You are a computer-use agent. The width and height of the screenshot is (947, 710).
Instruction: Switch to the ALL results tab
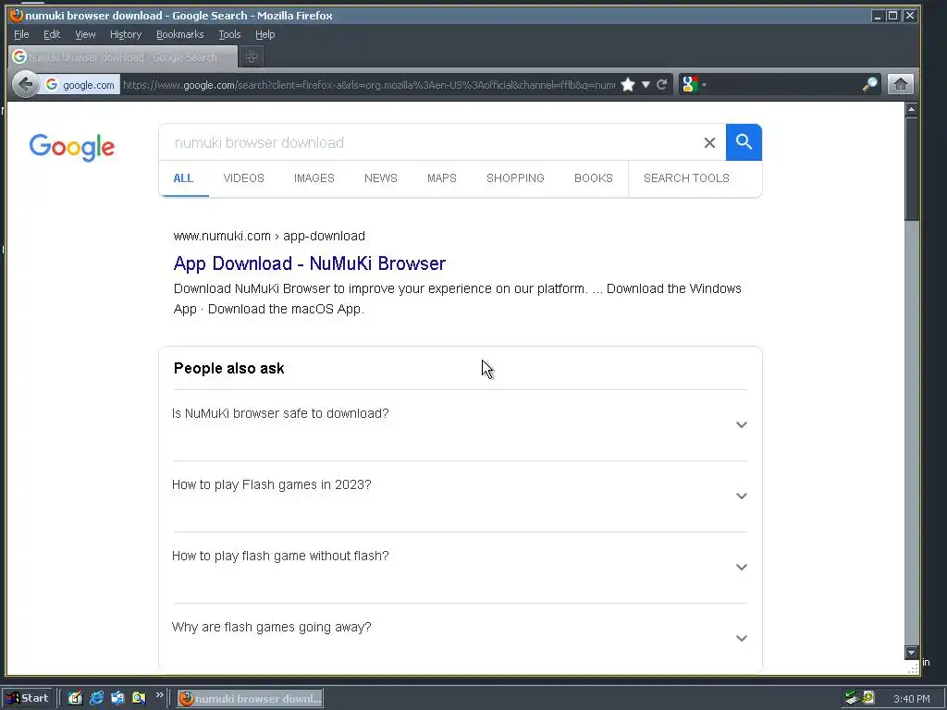[x=183, y=178]
